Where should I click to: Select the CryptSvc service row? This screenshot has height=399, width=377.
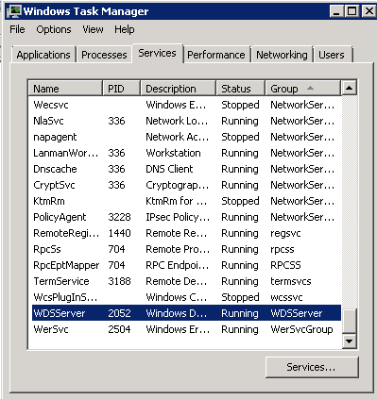click(x=186, y=185)
